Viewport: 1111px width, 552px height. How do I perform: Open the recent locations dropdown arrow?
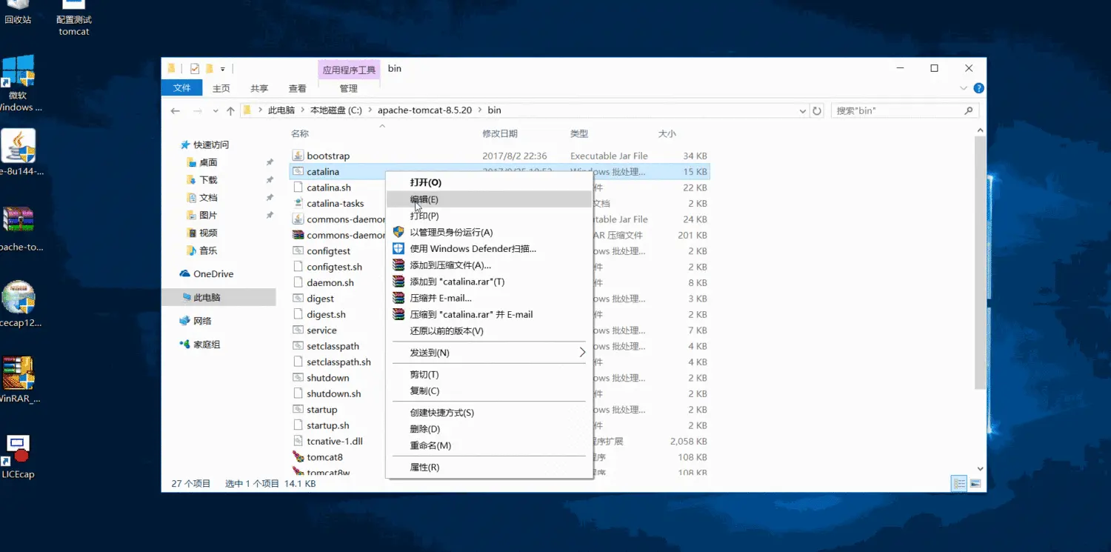(x=216, y=110)
